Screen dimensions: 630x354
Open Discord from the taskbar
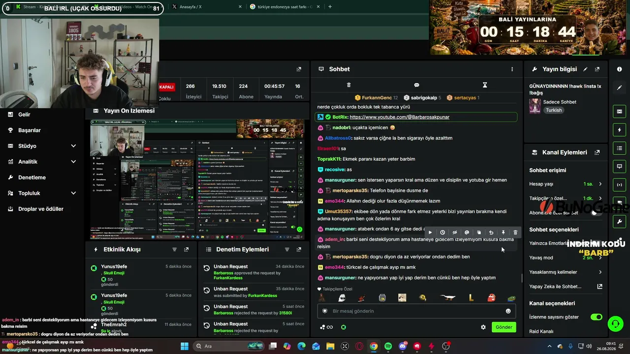[x=403, y=346]
